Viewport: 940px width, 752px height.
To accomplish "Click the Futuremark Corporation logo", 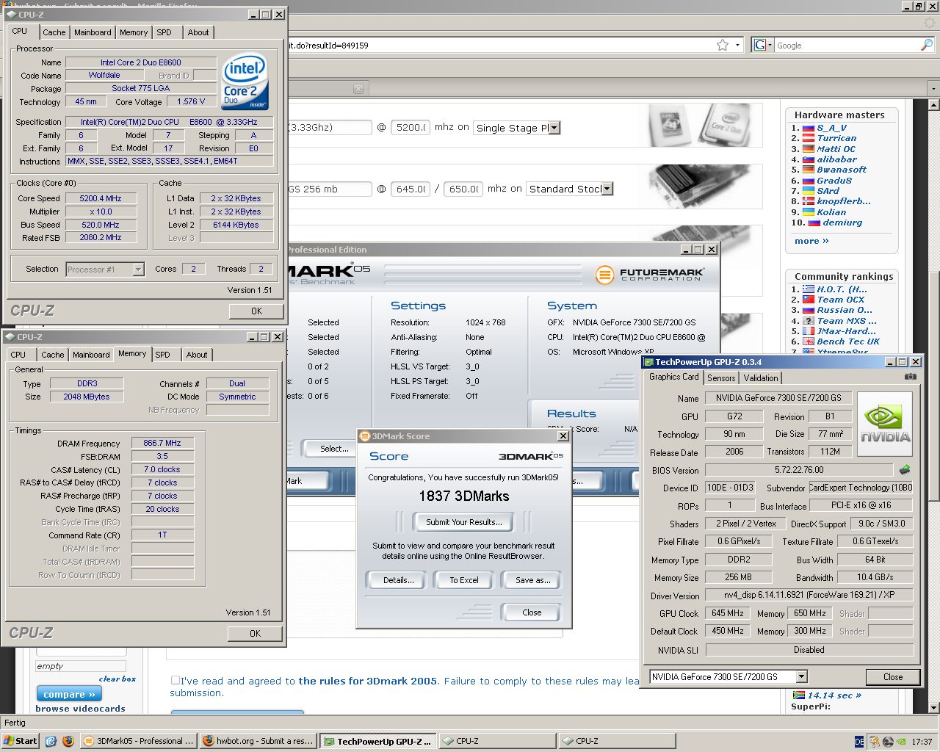I will click(x=650, y=275).
